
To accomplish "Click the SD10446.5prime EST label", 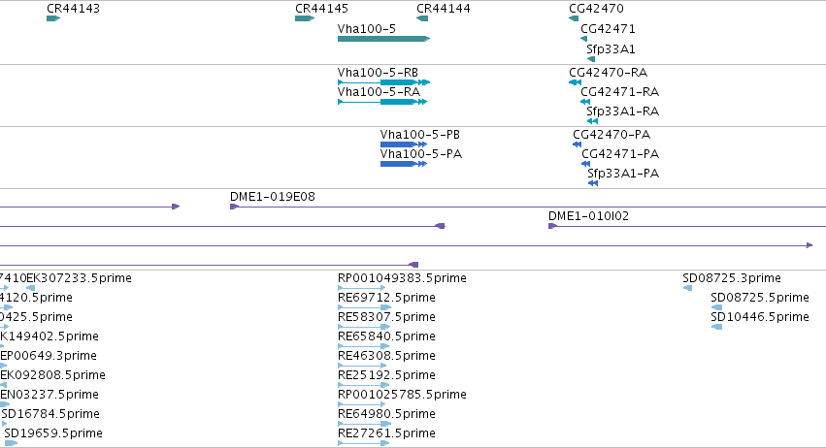I will pyautogui.click(x=760, y=317).
